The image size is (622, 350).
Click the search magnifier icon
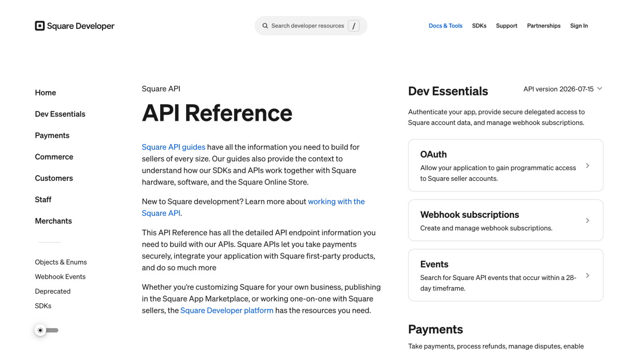[x=265, y=26]
